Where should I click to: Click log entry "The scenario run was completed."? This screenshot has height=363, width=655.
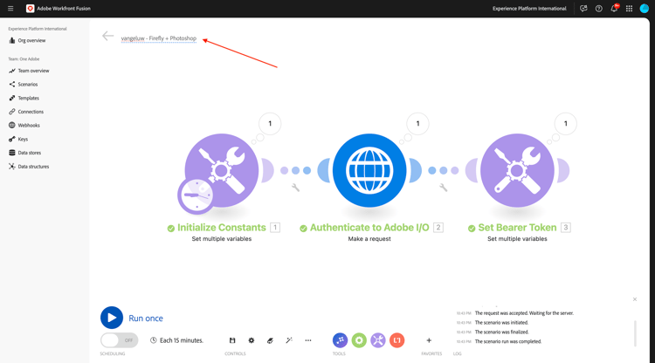point(508,341)
